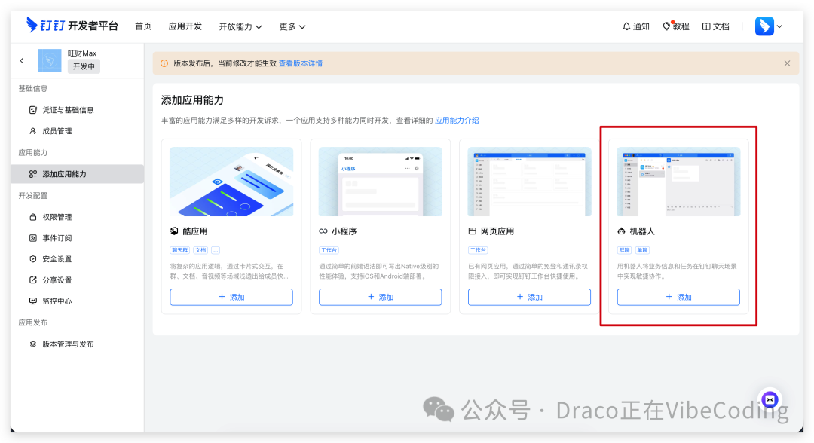This screenshot has height=443, width=814.
Task: Click the 添加应用能力 page heading
Action: pyautogui.click(x=192, y=100)
